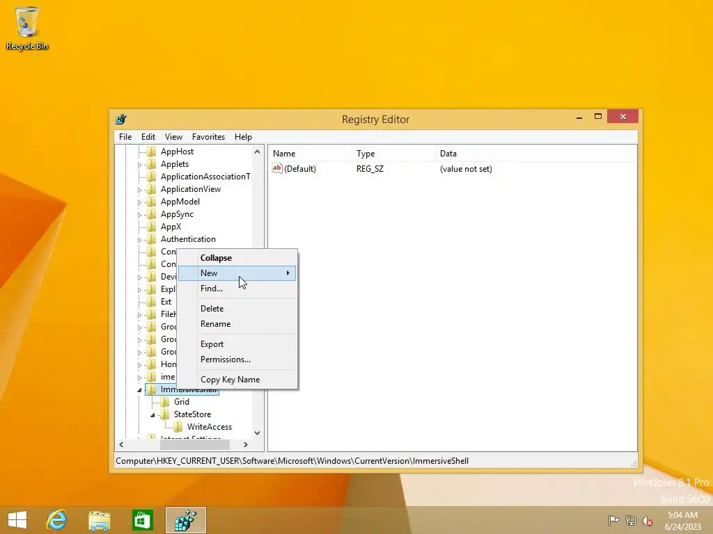Click the ApplicationView folder icon
713x534 pixels.
(152, 189)
